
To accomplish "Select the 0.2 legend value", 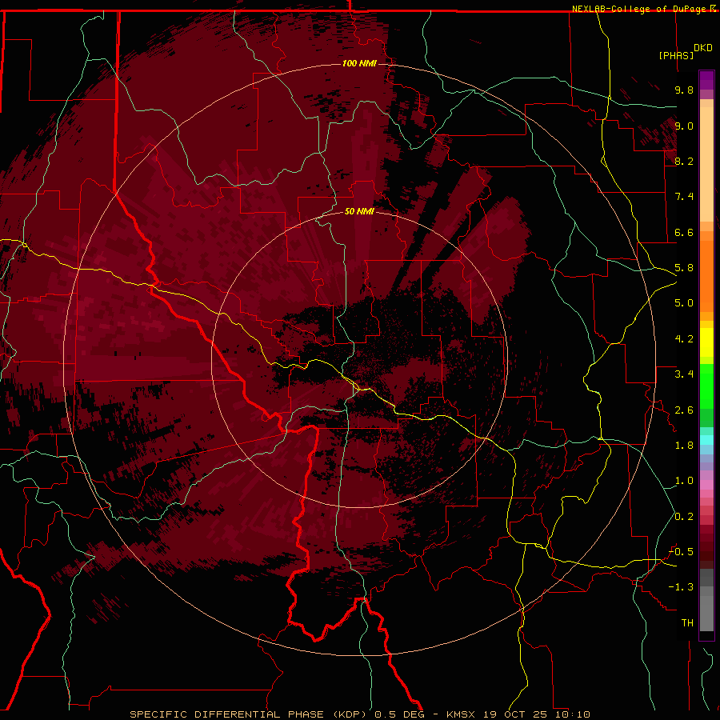I will pos(684,517).
